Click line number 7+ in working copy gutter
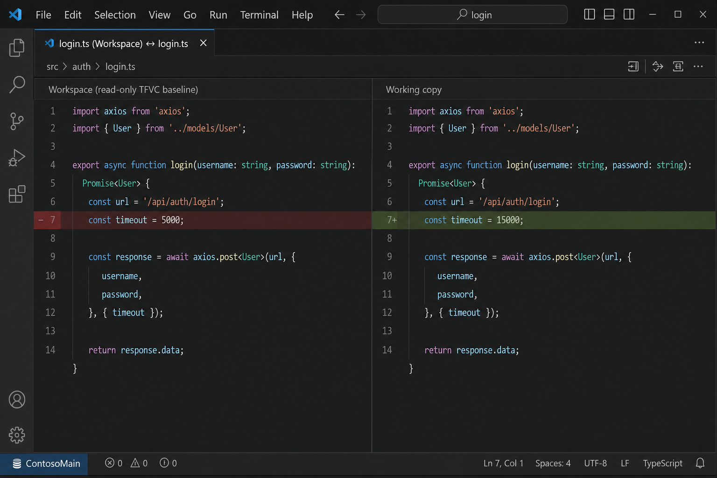Screen dimensions: 717x478 pyautogui.click(x=392, y=220)
